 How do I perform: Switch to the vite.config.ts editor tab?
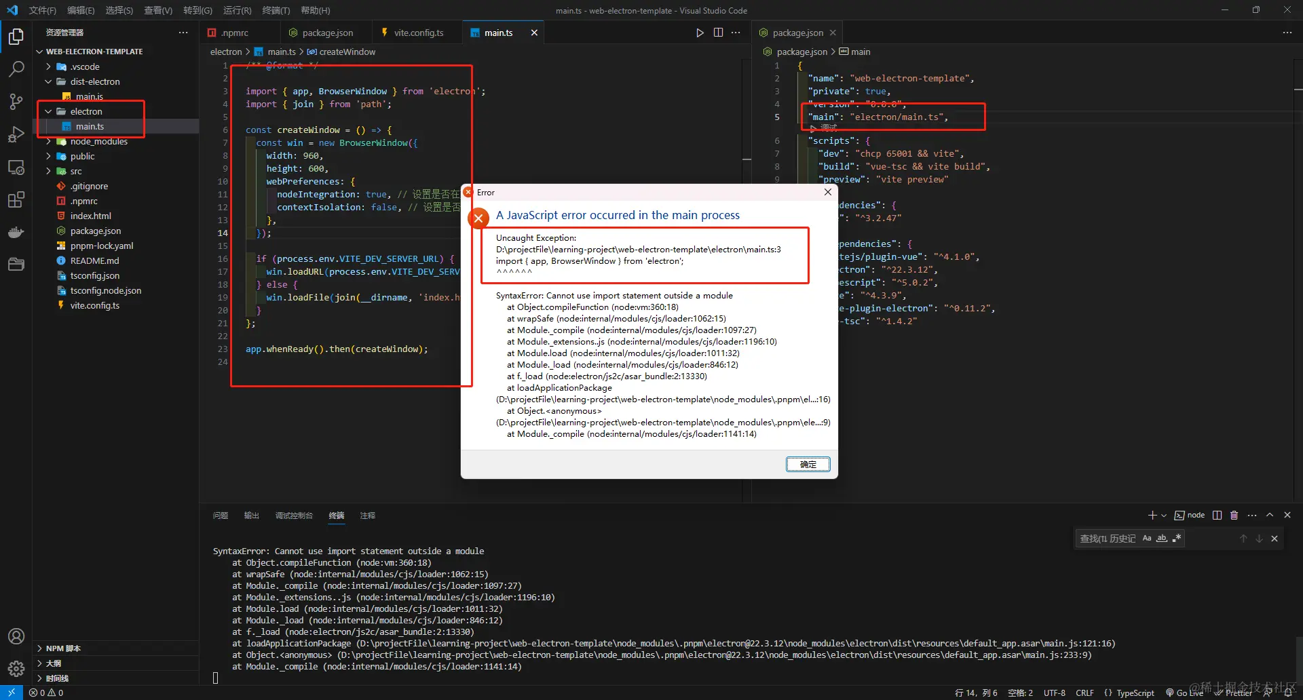pos(419,33)
